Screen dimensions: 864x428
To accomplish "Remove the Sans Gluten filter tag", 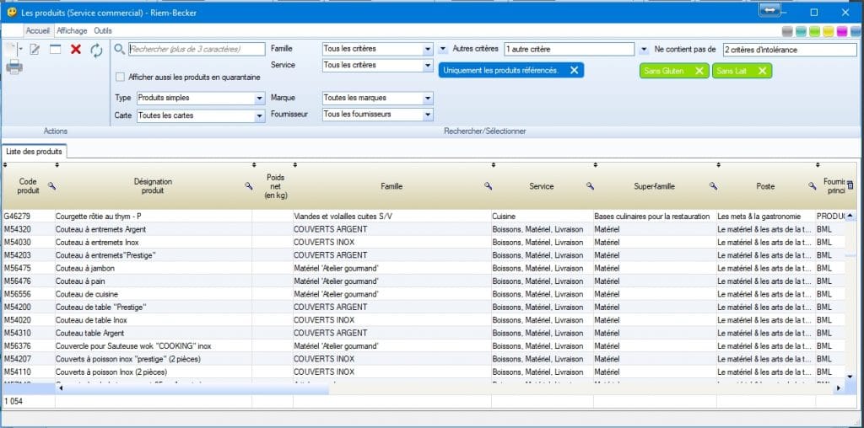I will pos(699,71).
